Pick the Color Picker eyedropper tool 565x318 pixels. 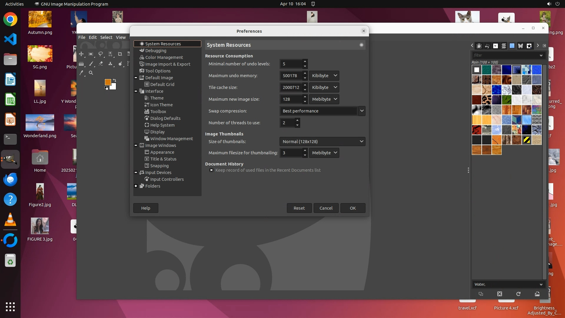82,73
